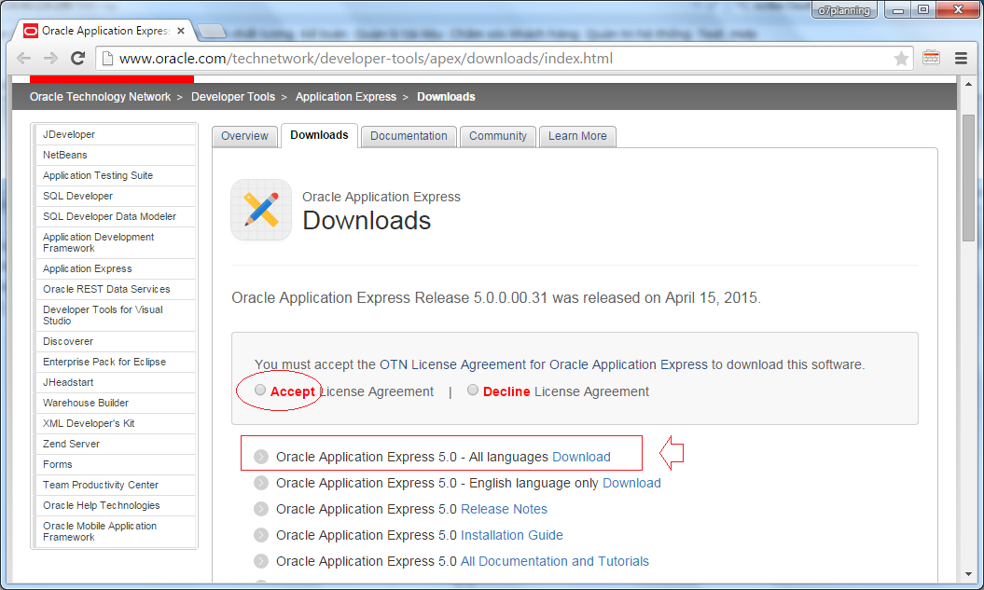Viewport: 984px width, 590px height.
Task: Click the scrollbar down arrow
Action: tap(968, 574)
